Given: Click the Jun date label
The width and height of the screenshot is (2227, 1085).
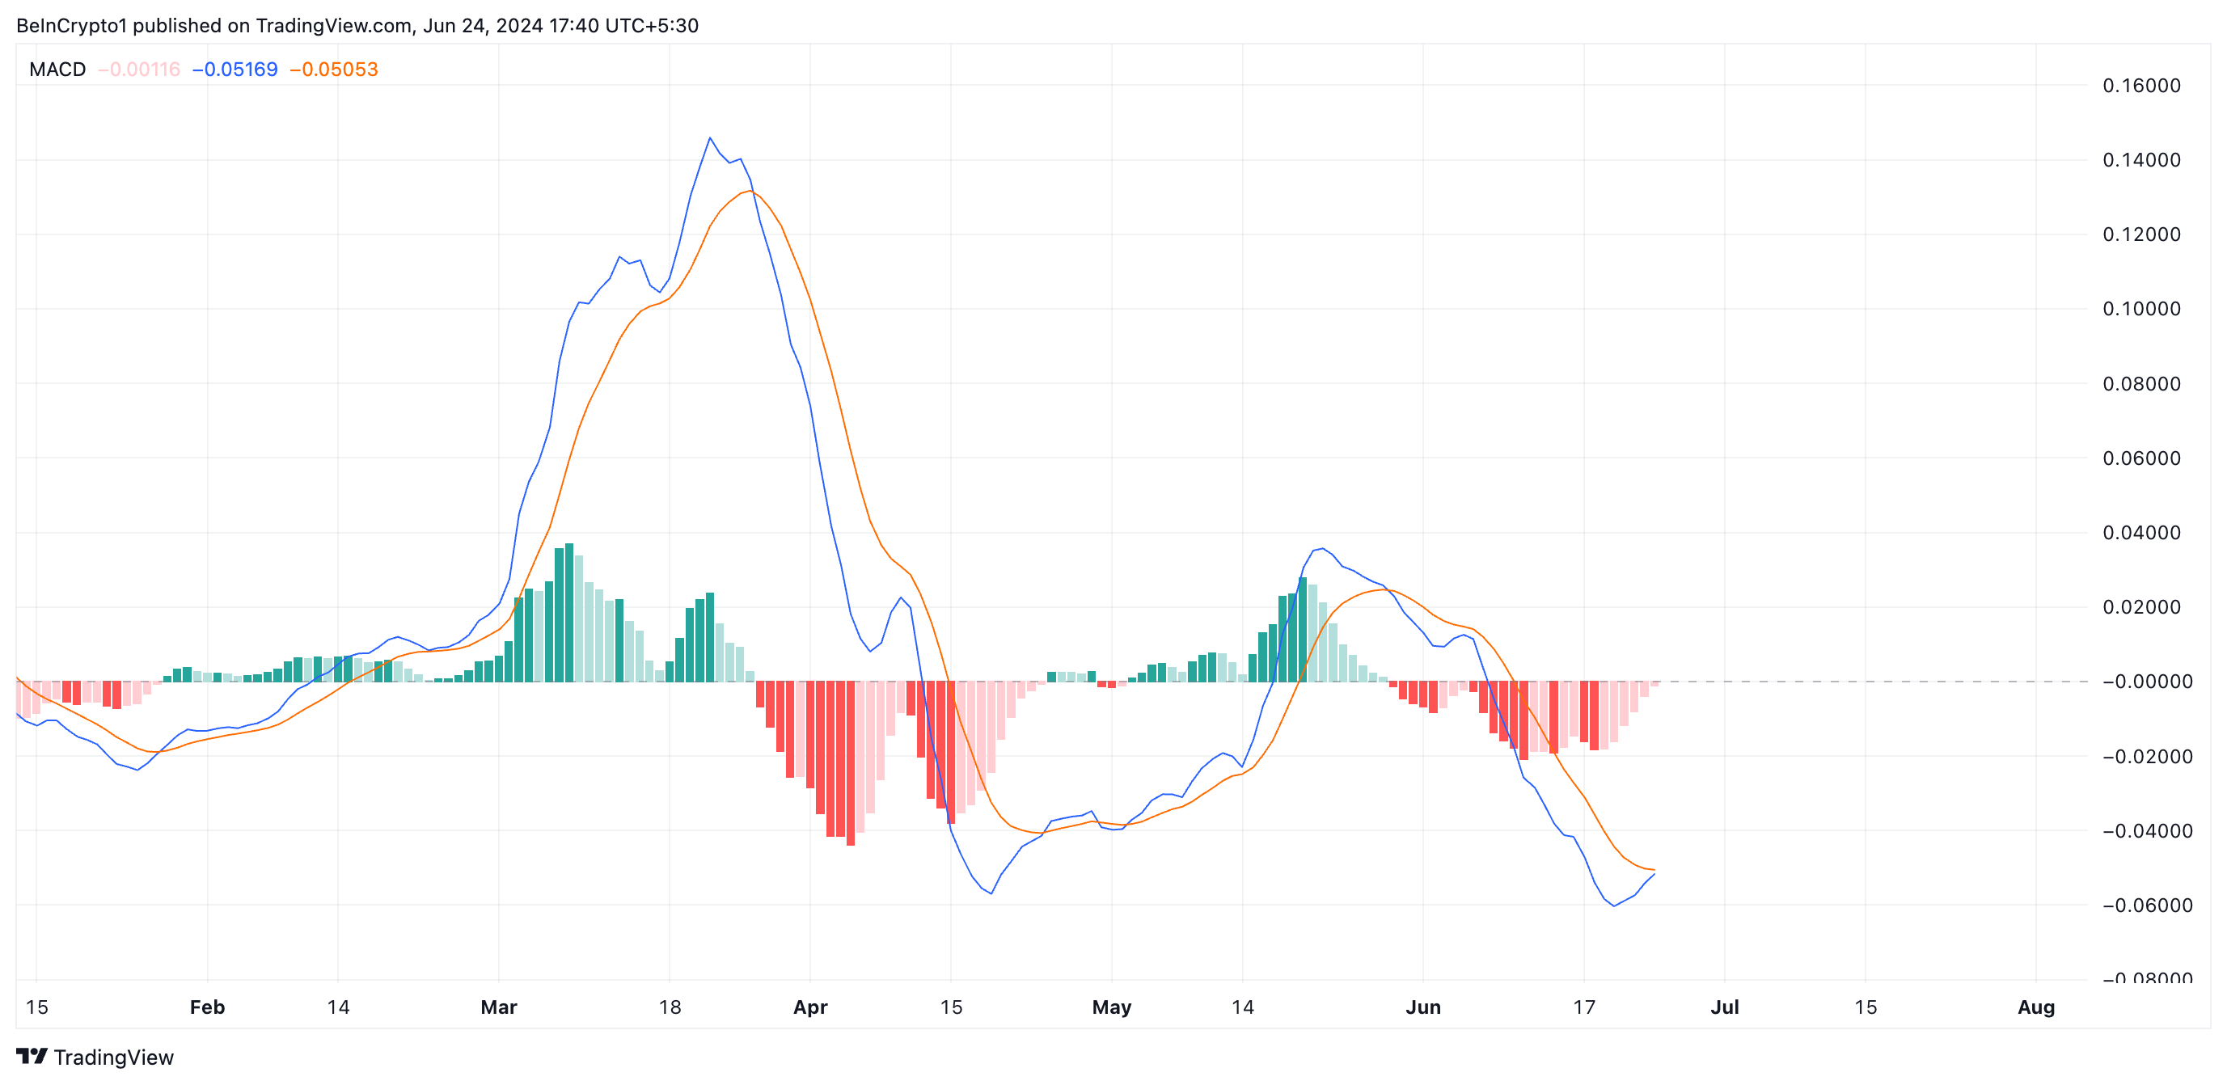Looking at the screenshot, I should pos(1423,1007).
